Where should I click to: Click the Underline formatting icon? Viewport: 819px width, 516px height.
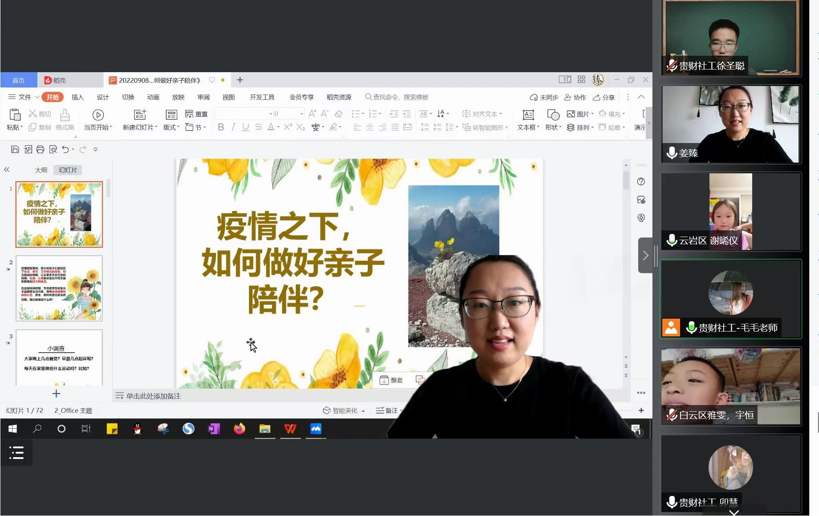245,127
